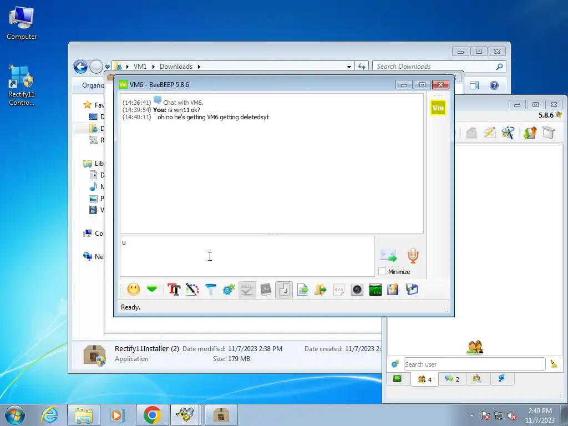Screen dimensions: 568x426
Task: Expand the address bar history dropdown arrow
Action: click(349, 67)
